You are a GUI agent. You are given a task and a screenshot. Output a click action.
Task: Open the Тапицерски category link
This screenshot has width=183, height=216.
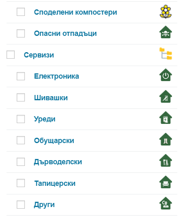pos(55,183)
